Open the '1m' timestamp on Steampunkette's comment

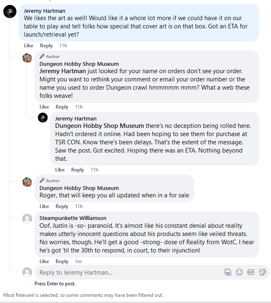pyautogui.click(x=78, y=261)
